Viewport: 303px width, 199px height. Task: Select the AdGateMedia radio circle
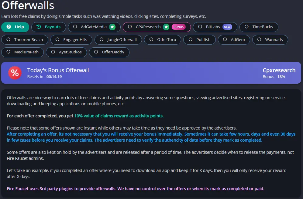(x=75, y=27)
